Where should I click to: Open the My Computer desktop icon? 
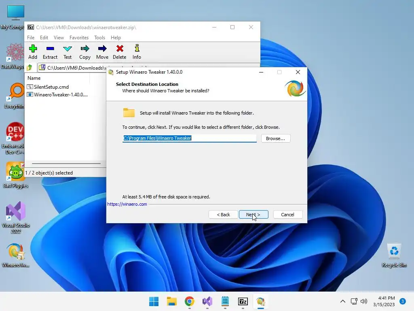pos(15,17)
